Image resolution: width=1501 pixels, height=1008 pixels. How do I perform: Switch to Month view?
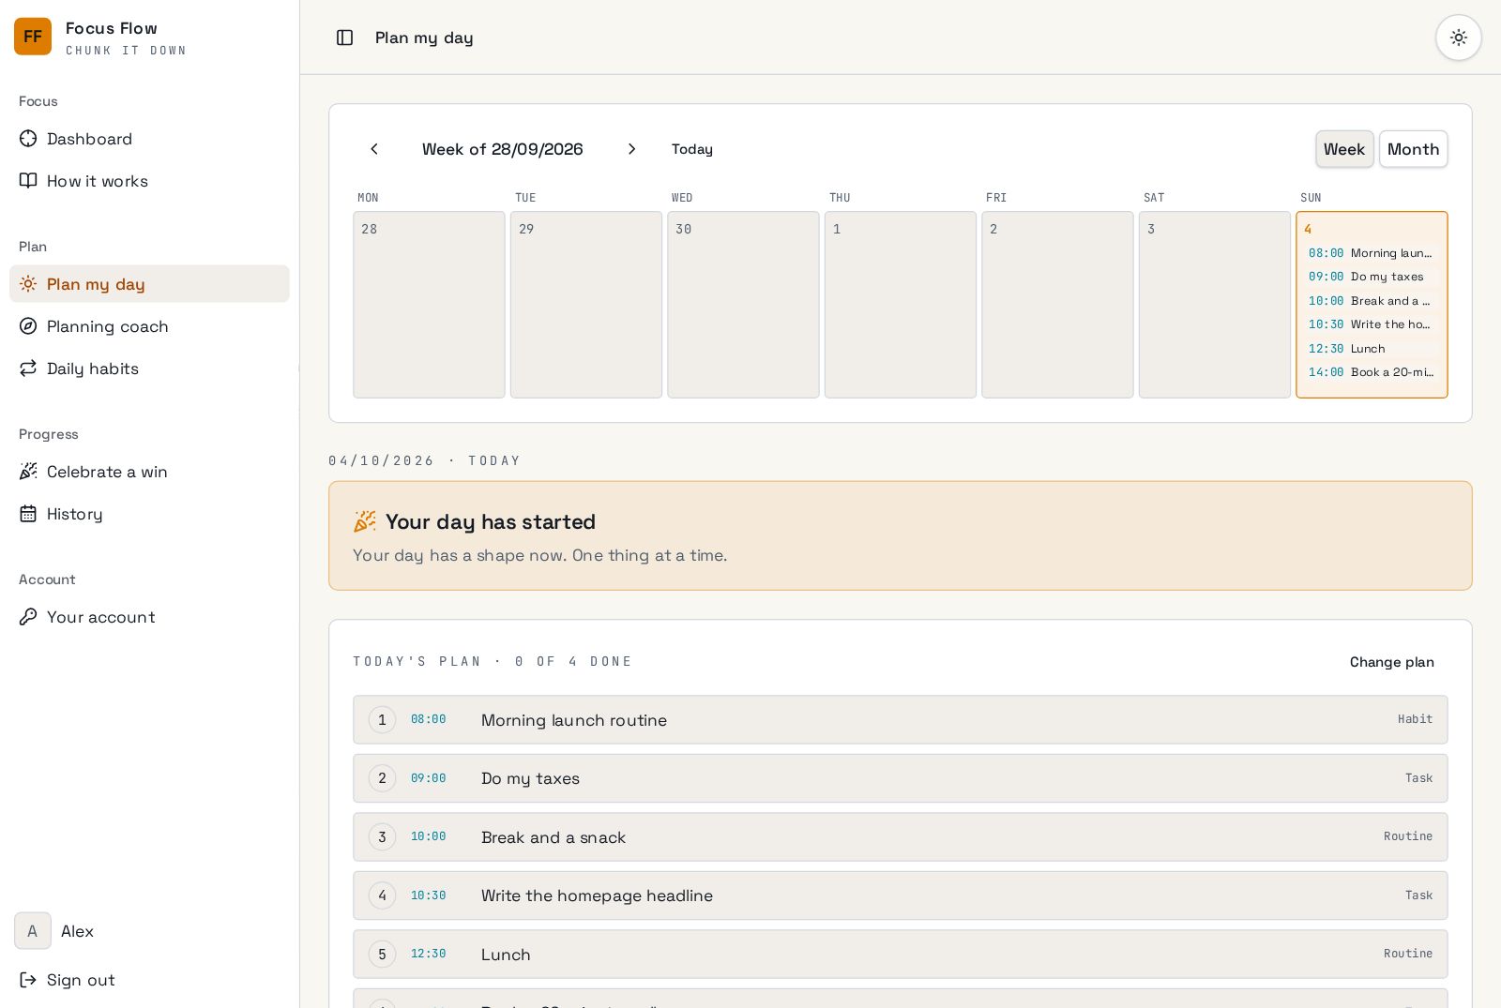(x=1413, y=149)
